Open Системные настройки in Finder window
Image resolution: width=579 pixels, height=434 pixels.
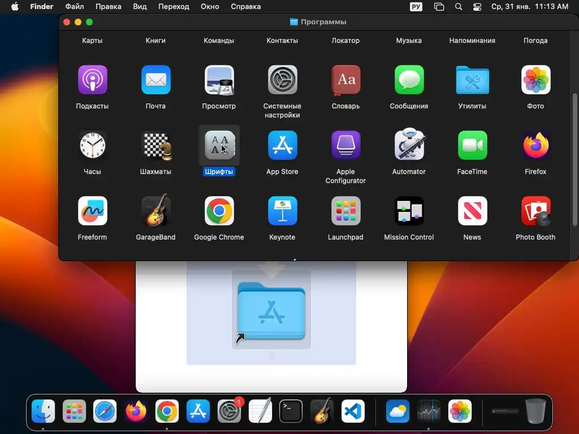coord(282,80)
